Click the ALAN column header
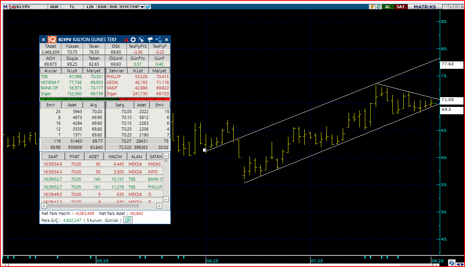This screenshot has height=267, width=465. point(136,157)
